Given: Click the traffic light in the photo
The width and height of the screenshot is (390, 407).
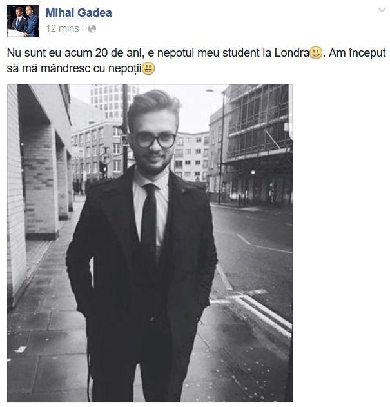Looking at the screenshot, I should click(103, 169).
